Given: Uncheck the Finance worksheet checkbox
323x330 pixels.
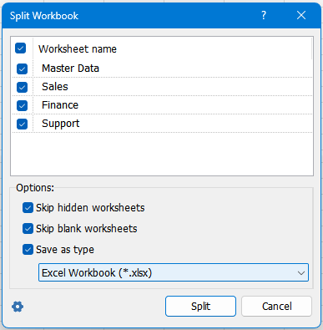Looking at the screenshot, I should click(x=22, y=105).
